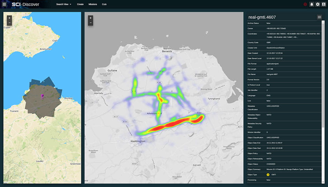
Task: Click the purple marker on overview map
Action: 43,96
